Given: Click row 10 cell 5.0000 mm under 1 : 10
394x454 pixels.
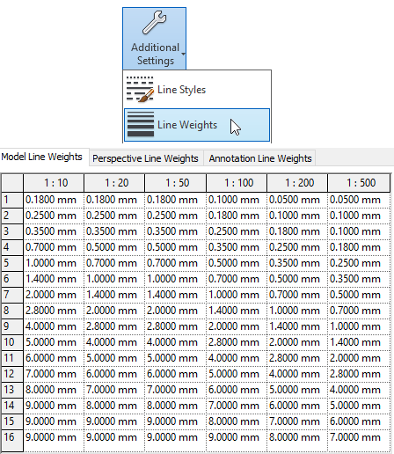Looking at the screenshot, I should pos(54,342).
